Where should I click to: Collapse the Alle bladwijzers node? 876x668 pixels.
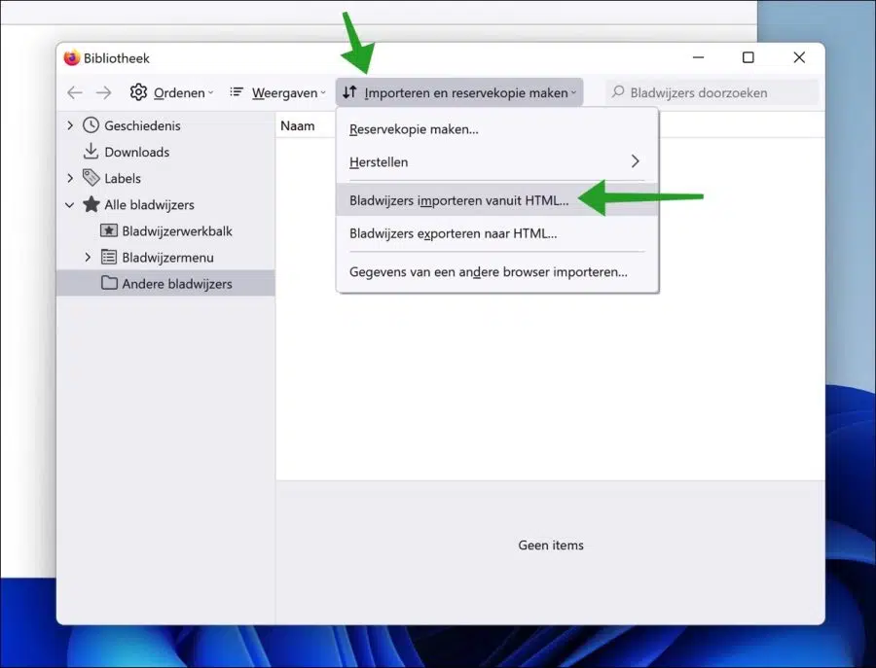pos(70,205)
